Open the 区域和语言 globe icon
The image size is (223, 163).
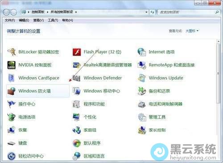tap(77, 156)
